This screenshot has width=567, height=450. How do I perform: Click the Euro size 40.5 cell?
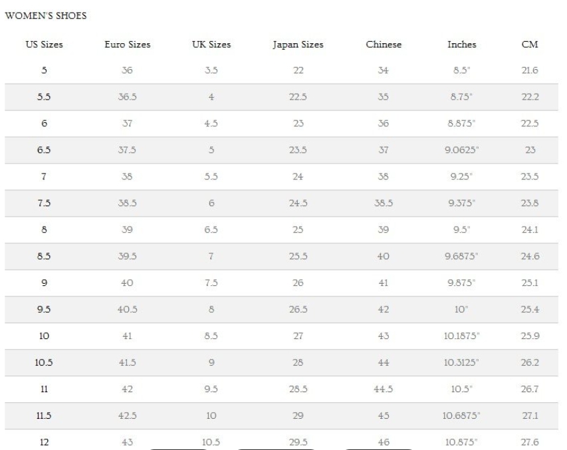click(127, 310)
